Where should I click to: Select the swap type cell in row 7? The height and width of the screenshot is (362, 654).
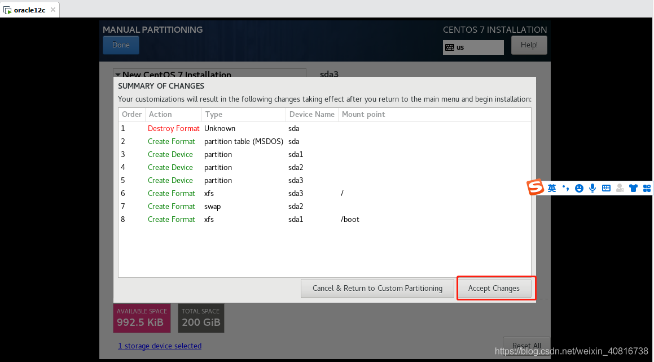coord(212,207)
